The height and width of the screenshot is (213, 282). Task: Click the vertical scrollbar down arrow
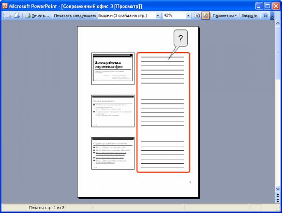[x=278, y=189]
